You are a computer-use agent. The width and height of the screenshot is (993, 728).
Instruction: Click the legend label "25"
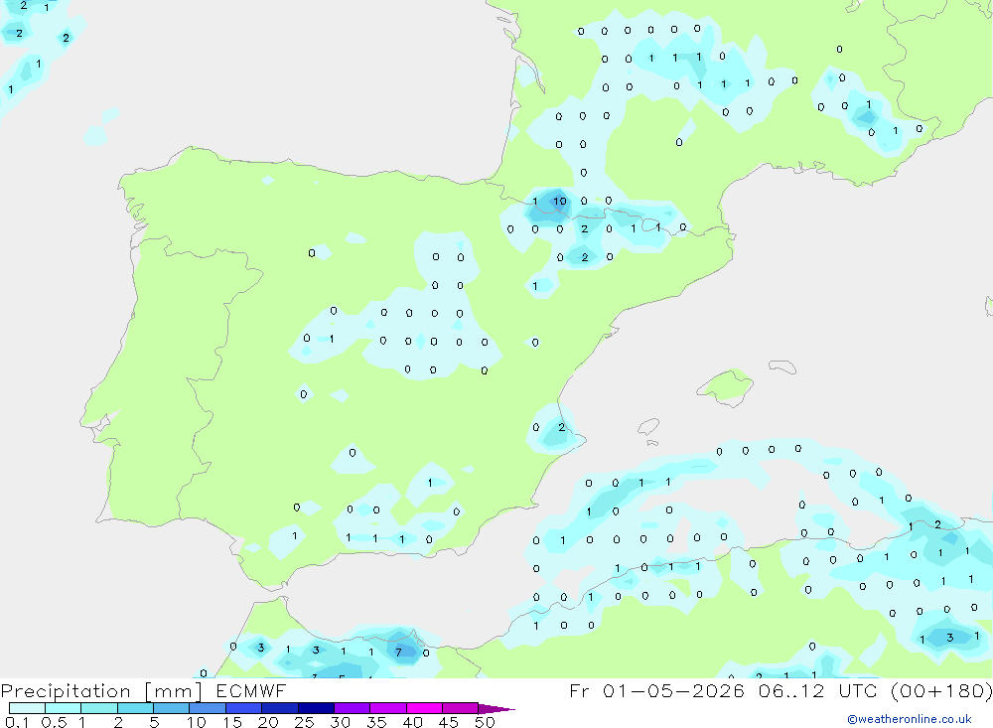(304, 722)
